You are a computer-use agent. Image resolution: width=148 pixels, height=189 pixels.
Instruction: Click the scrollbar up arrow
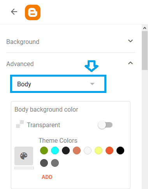(144, 28)
